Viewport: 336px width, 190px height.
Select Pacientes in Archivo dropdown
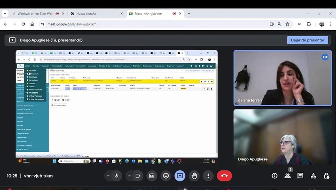tap(32, 70)
